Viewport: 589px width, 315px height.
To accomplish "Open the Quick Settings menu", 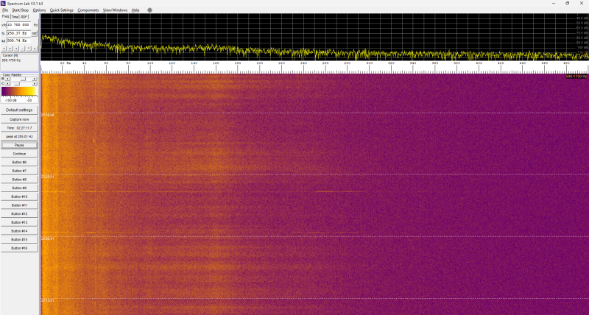I will coord(62,10).
